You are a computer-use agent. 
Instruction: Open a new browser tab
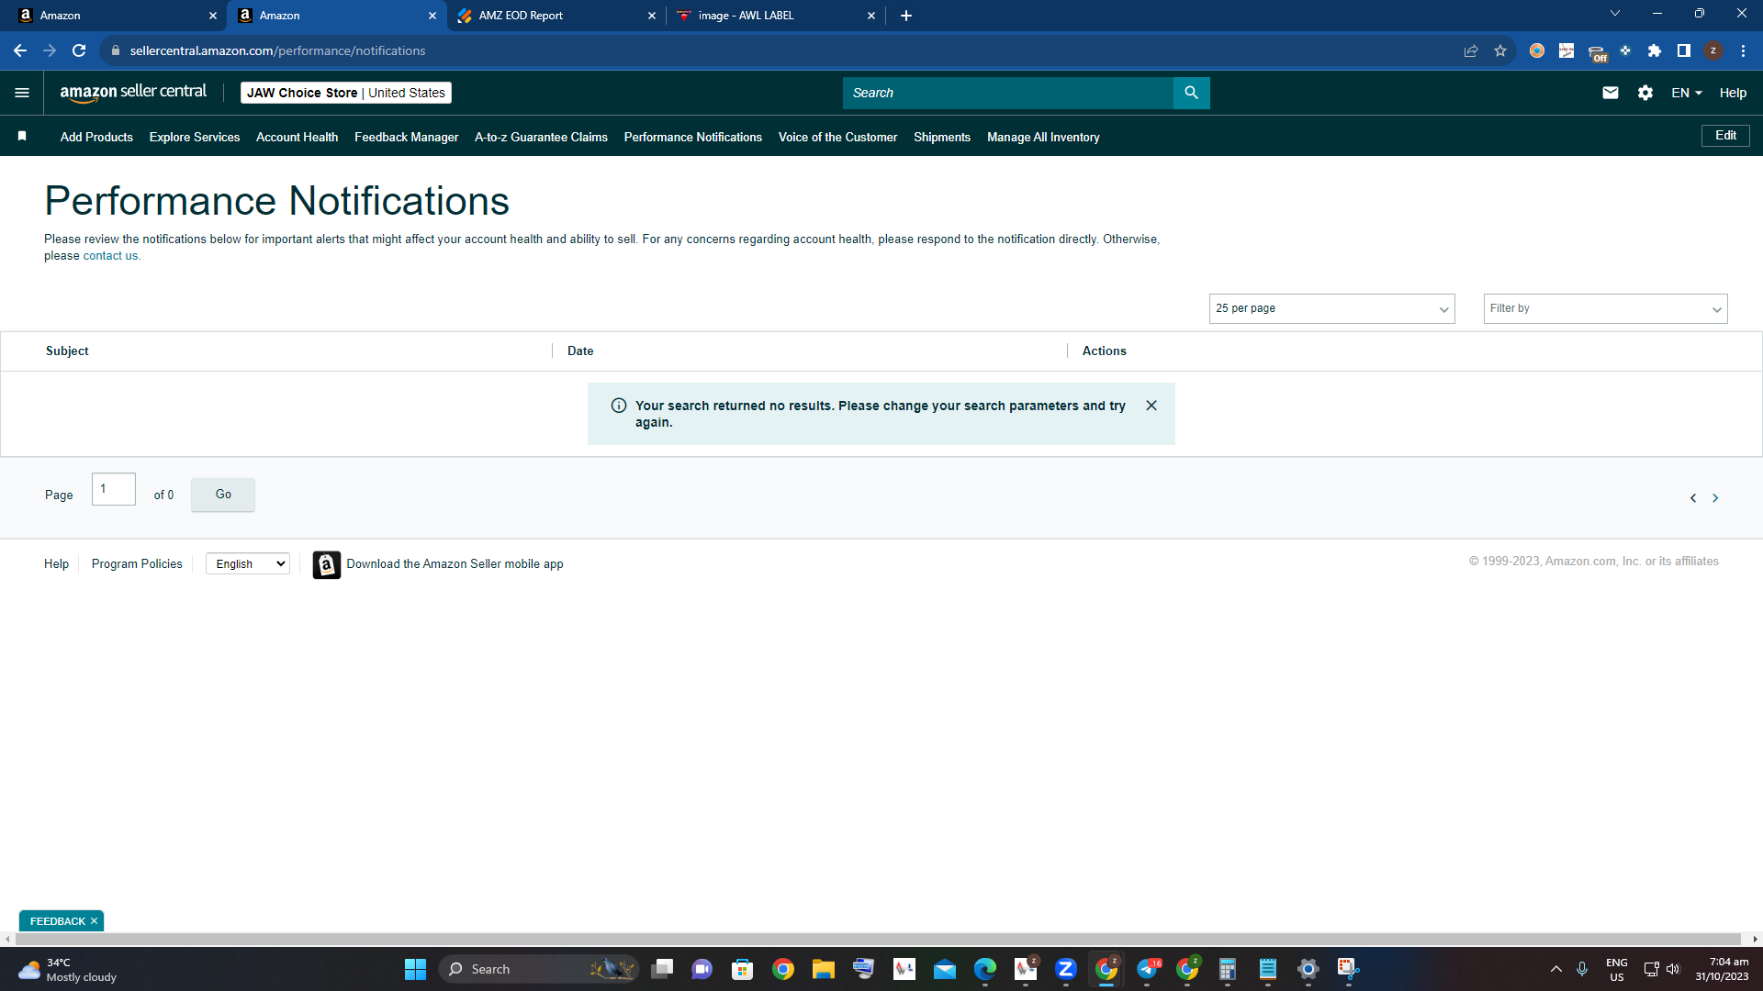point(906,16)
